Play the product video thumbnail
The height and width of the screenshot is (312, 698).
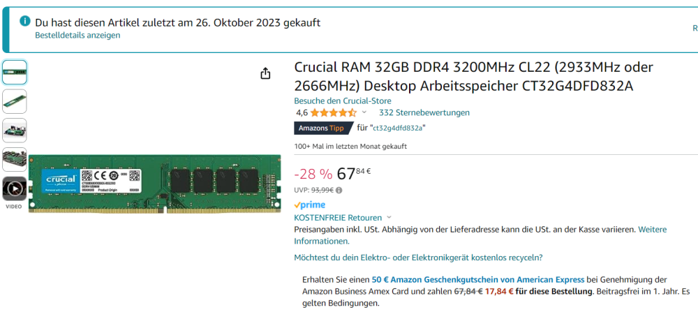(x=15, y=188)
